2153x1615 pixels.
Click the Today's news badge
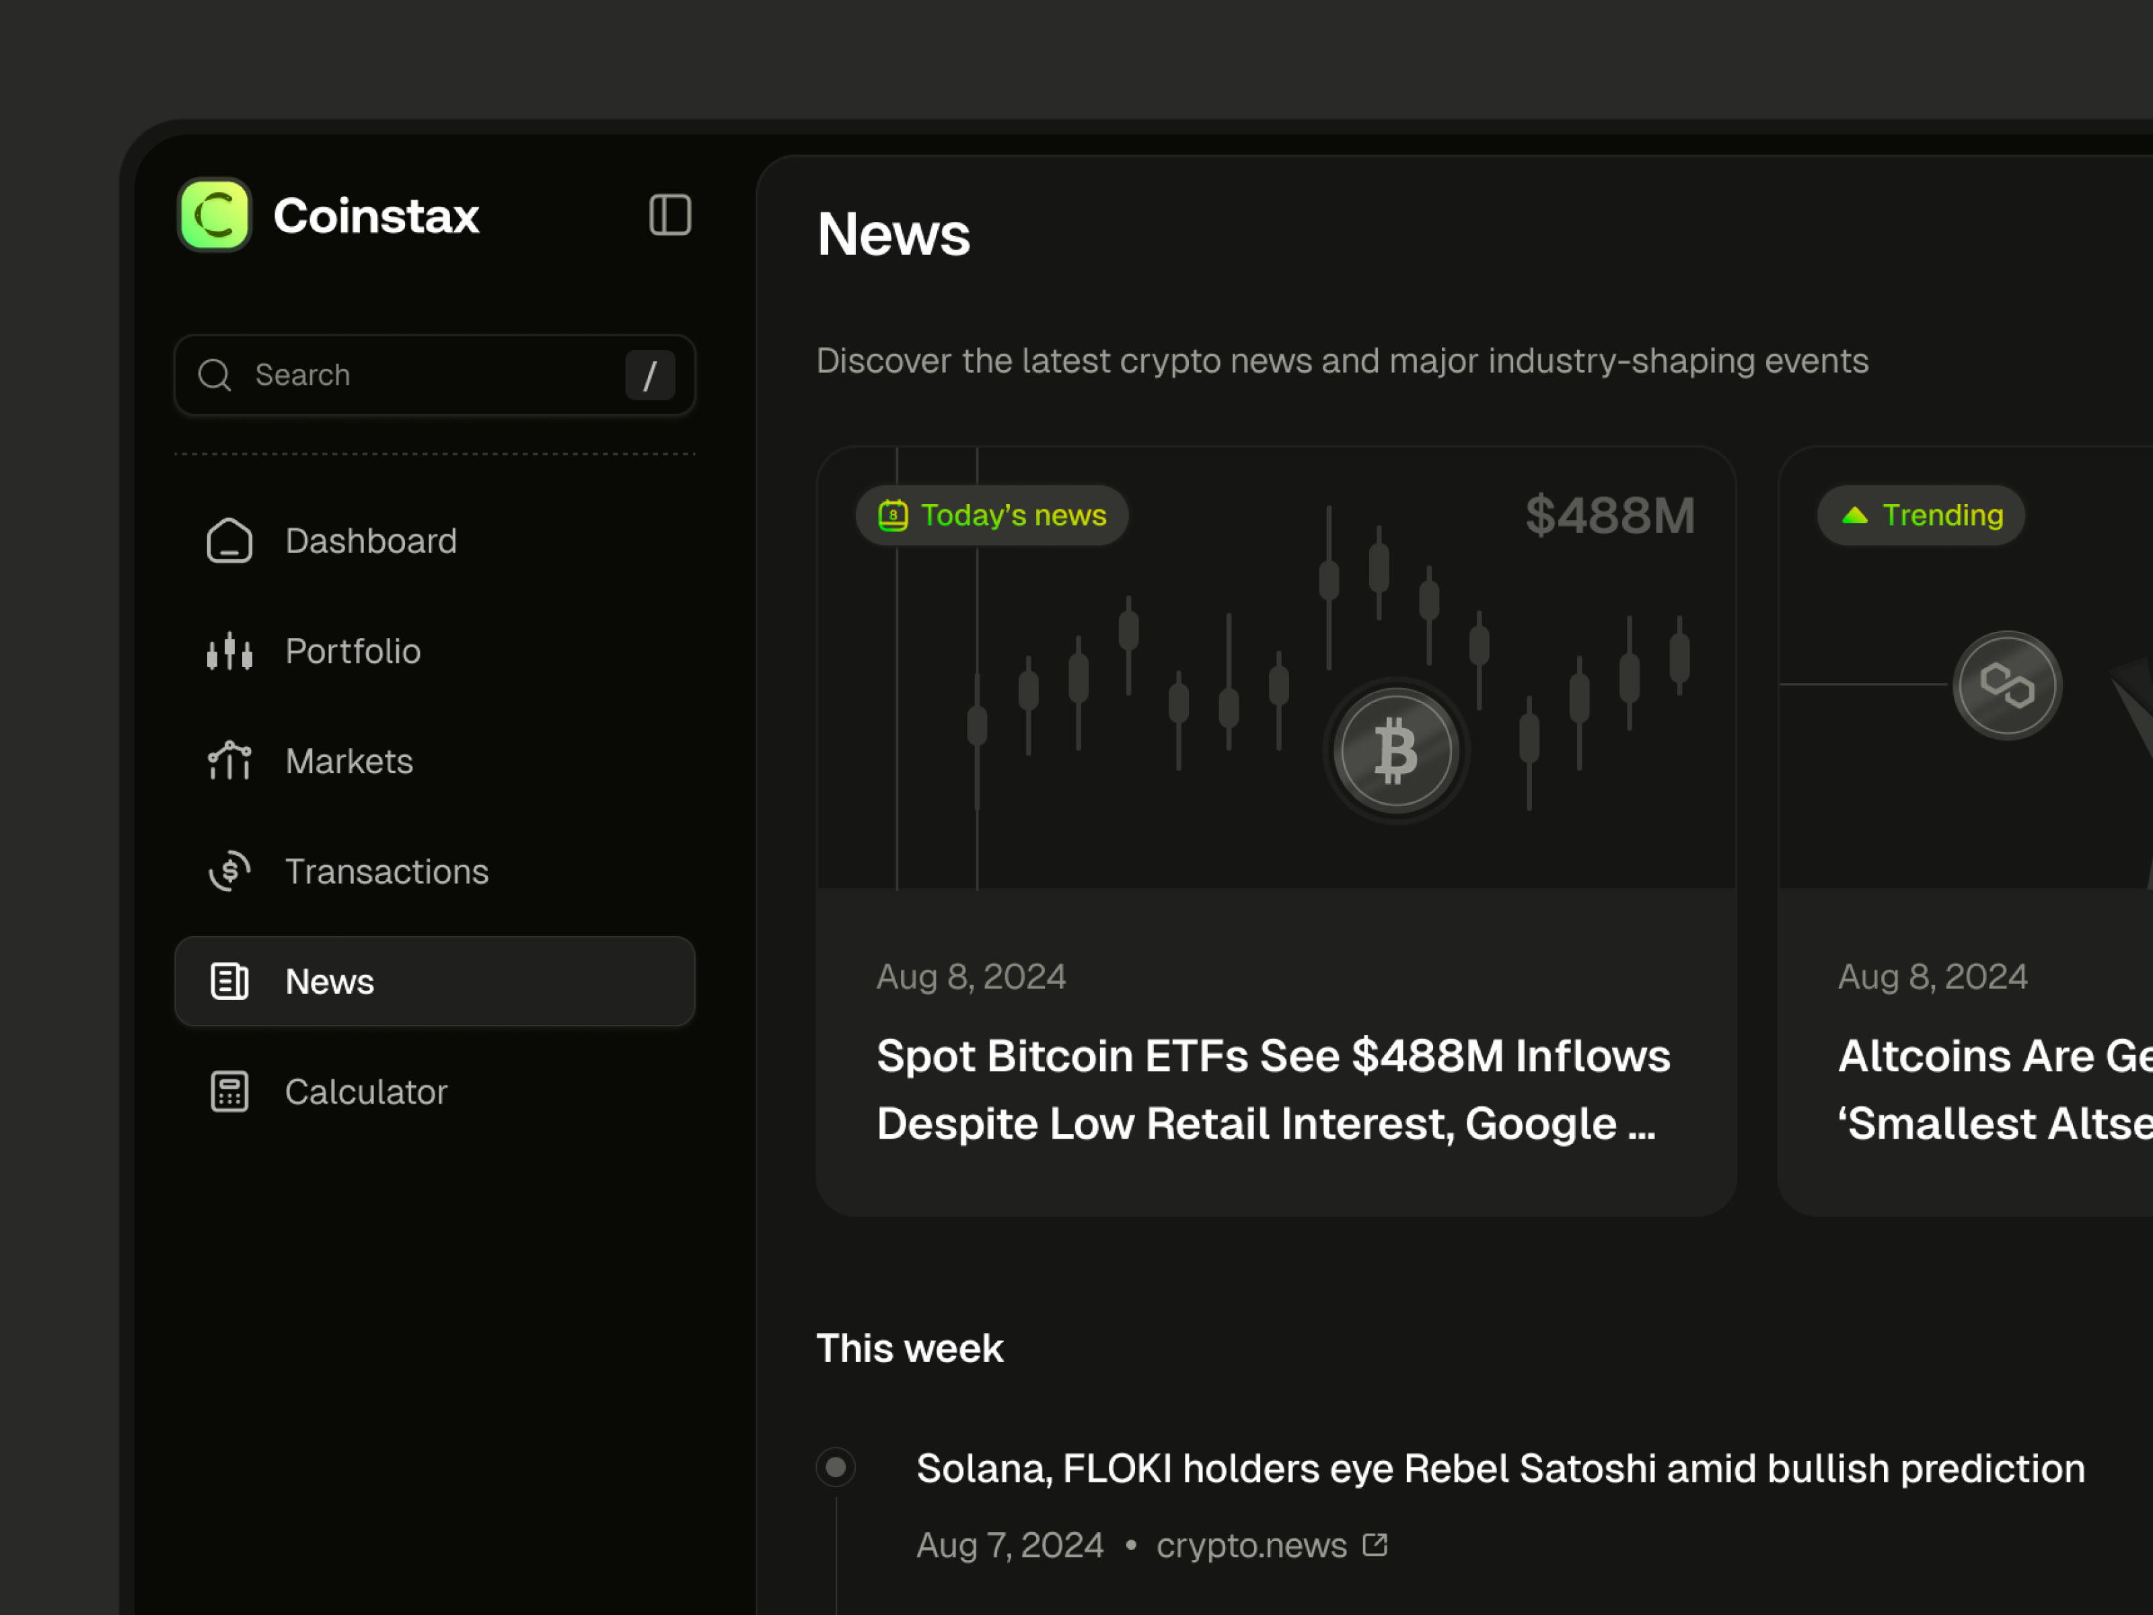(x=991, y=515)
